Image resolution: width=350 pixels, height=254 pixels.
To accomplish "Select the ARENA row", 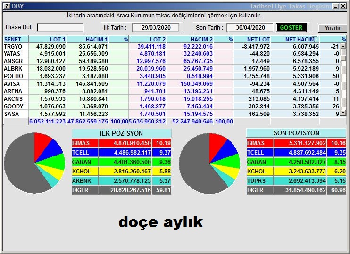I will 171,91.
